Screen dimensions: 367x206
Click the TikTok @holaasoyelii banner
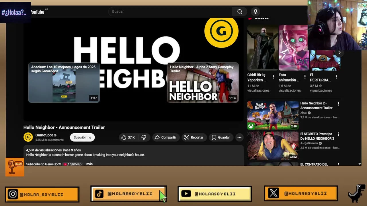tap(128, 194)
